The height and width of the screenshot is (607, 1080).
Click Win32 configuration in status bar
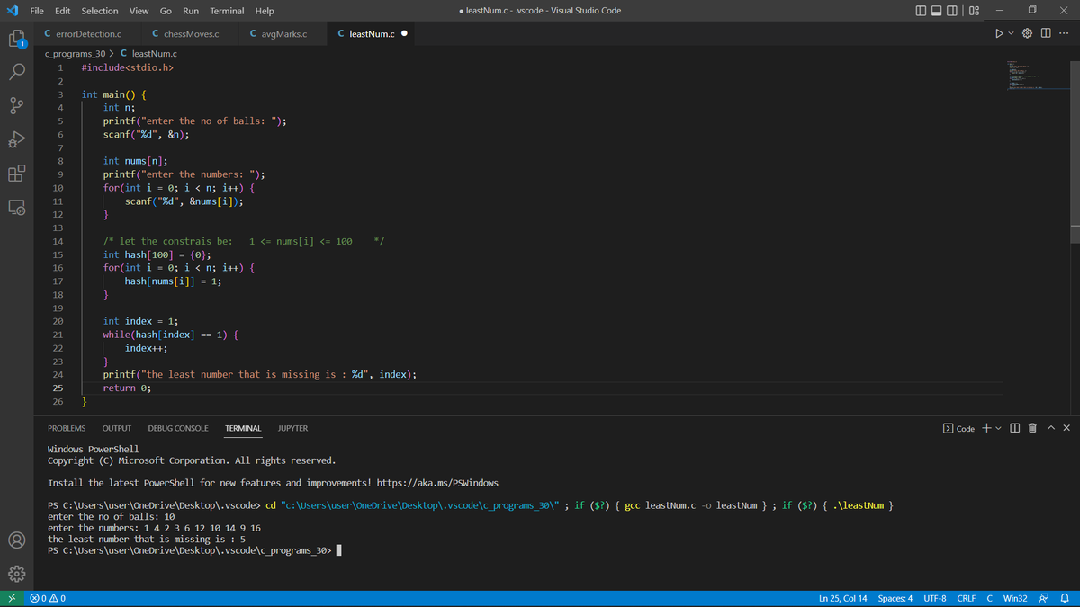point(1015,598)
